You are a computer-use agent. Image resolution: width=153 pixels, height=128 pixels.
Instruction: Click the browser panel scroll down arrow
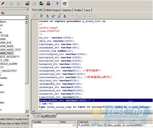tap(26, 111)
